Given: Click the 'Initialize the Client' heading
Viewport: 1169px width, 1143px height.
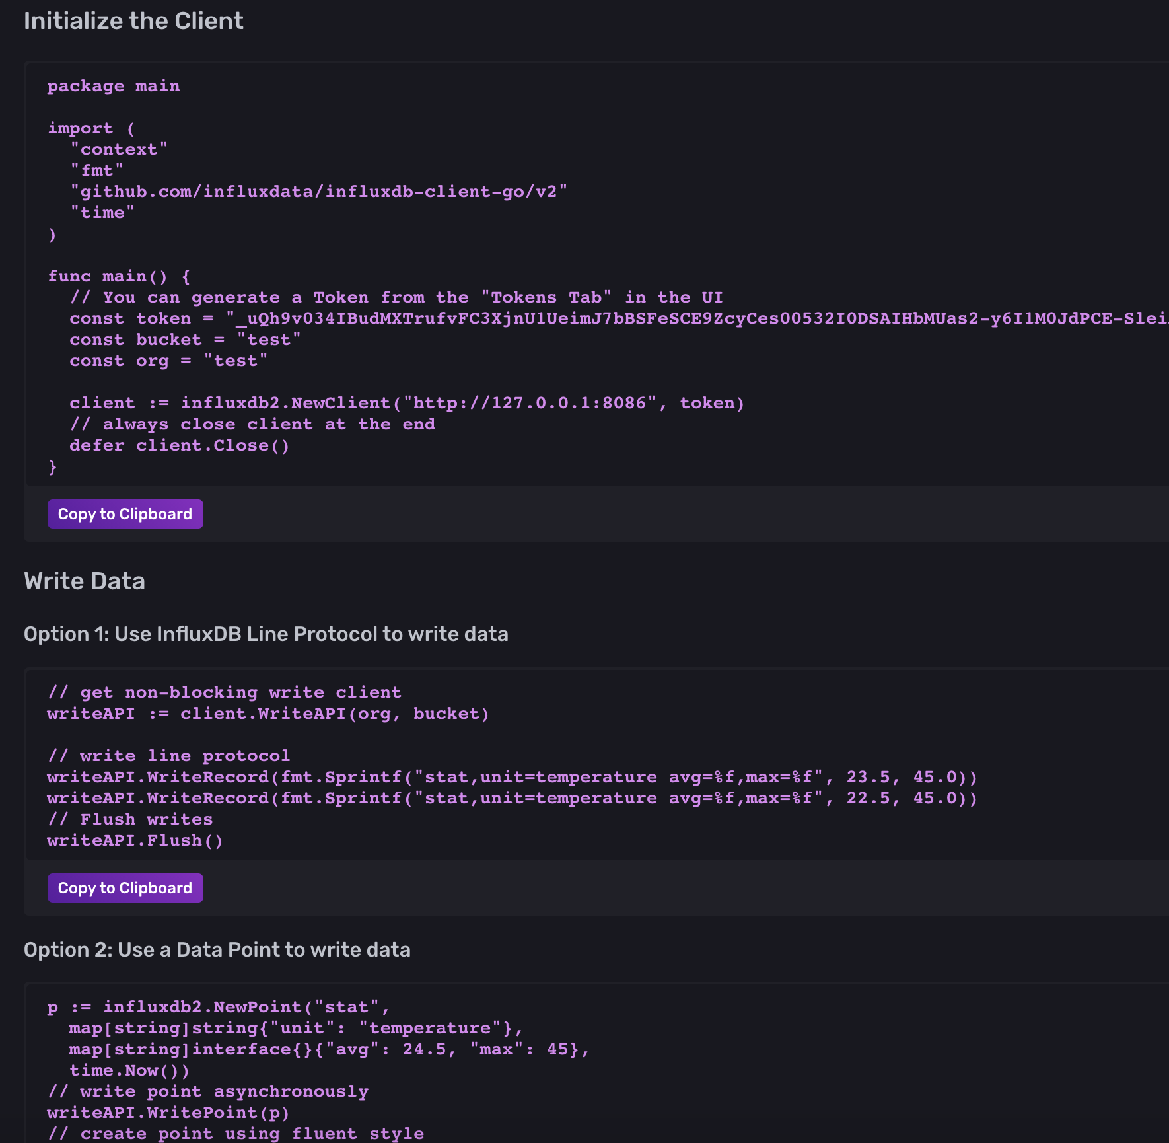Looking at the screenshot, I should point(133,21).
